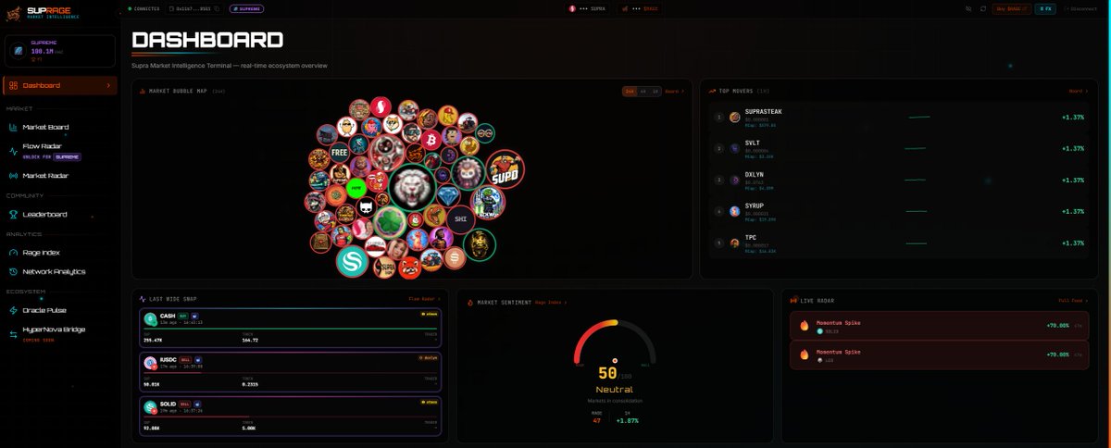Open Market Board in the sidebar

[59, 127]
